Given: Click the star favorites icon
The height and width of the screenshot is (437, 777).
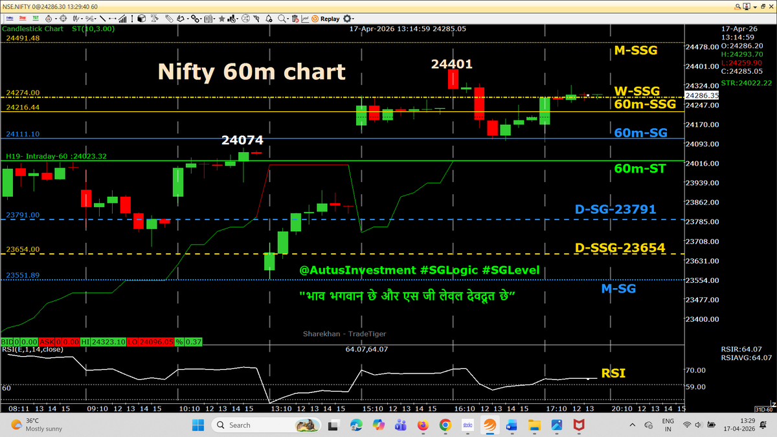Looking at the screenshot, I should (x=221, y=19).
